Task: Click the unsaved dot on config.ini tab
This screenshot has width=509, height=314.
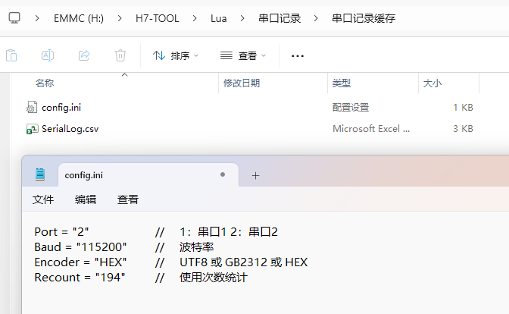Action: (223, 174)
